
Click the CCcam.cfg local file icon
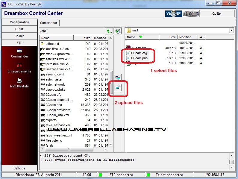click(x=128, y=53)
